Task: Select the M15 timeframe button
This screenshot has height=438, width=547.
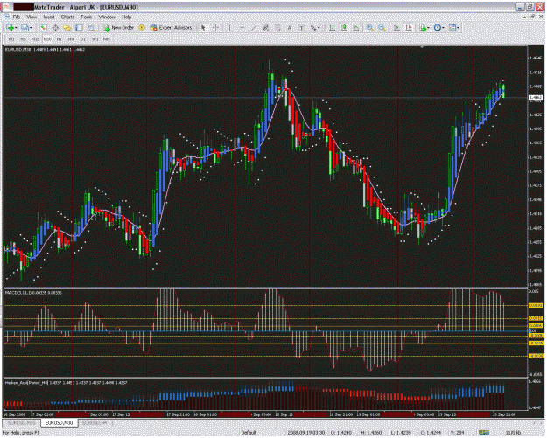Action: click(x=35, y=39)
